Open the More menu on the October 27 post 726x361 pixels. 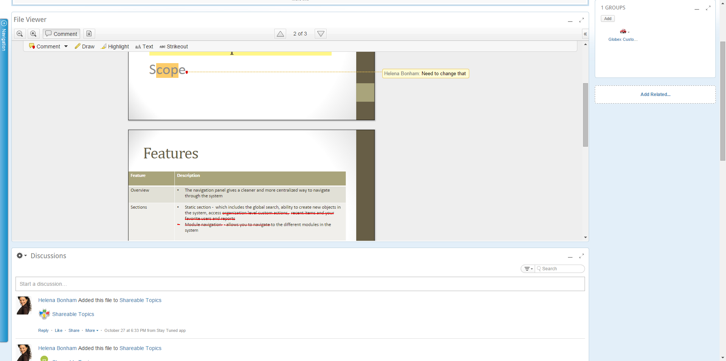[92, 330]
